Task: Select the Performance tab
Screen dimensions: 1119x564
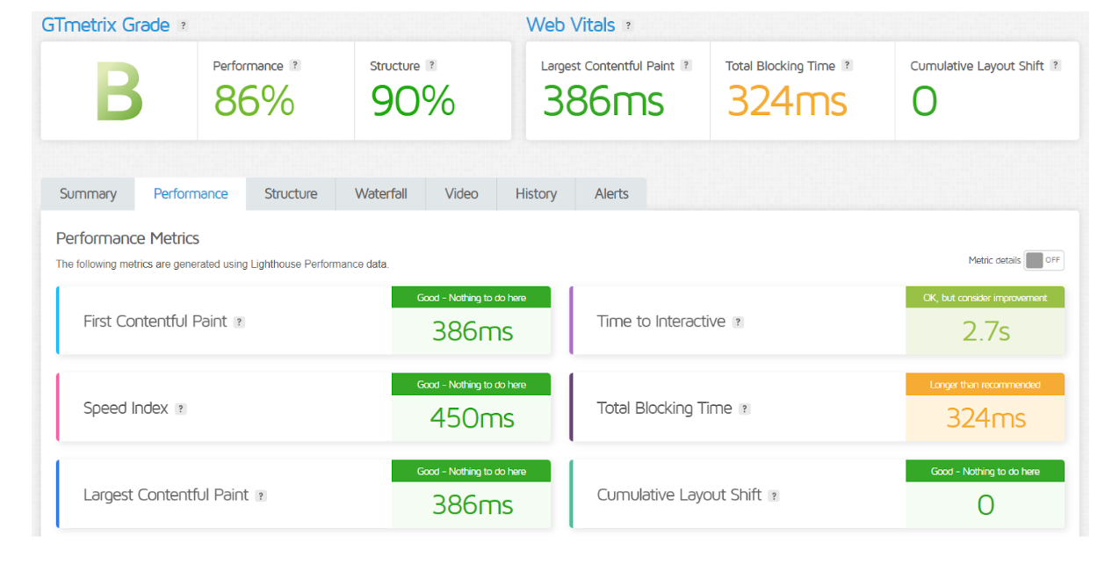Action: point(191,194)
